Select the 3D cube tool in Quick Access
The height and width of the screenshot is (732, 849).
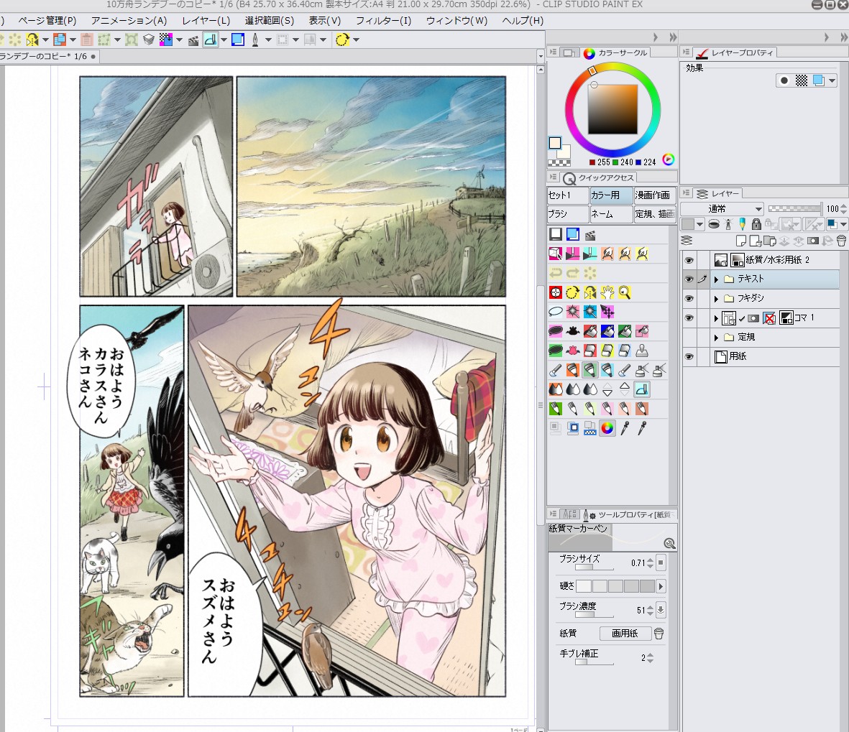pos(556,253)
